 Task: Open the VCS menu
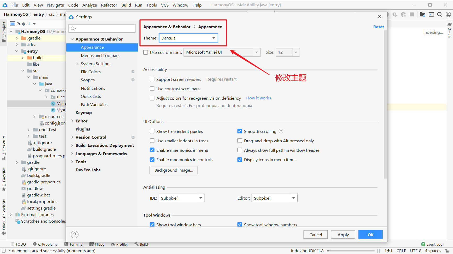165,5
